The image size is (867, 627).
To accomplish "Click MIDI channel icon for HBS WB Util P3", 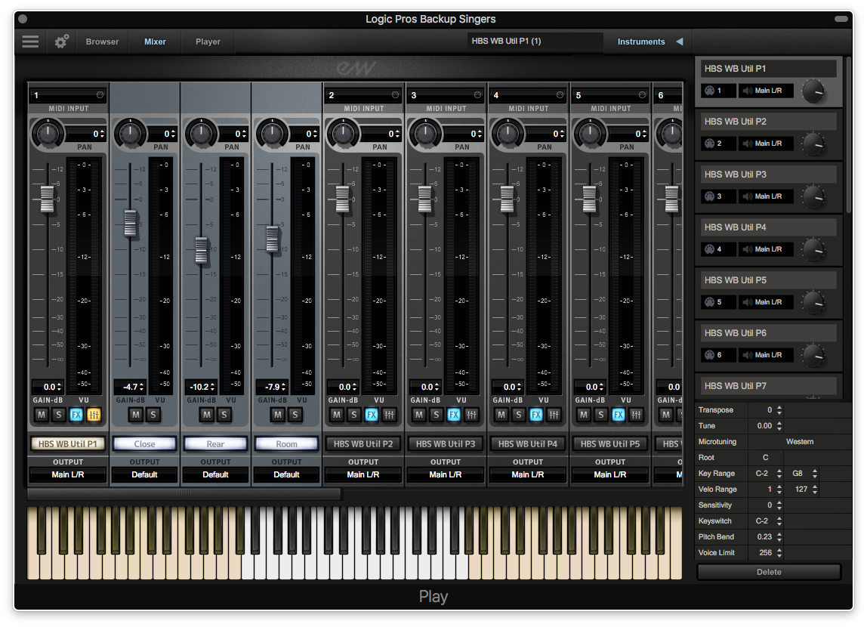I will click(x=709, y=196).
